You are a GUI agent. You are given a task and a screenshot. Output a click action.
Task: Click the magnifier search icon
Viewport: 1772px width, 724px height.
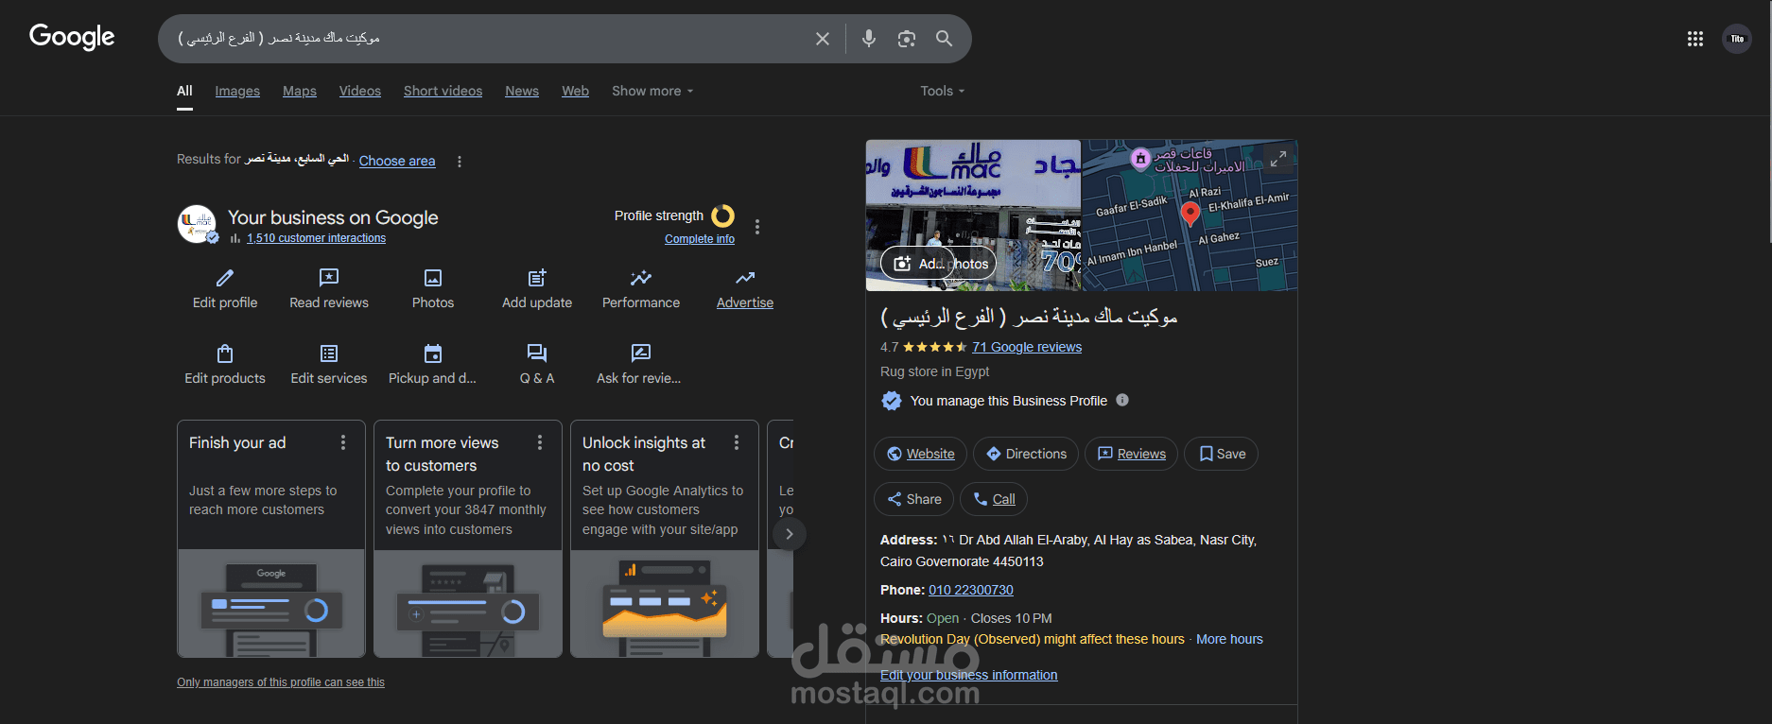tap(944, 39)
